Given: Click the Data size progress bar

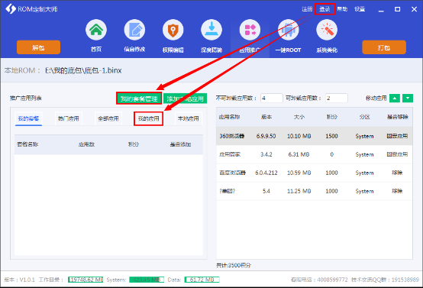Looking at the screenshot, I should (x=202, y=280).
